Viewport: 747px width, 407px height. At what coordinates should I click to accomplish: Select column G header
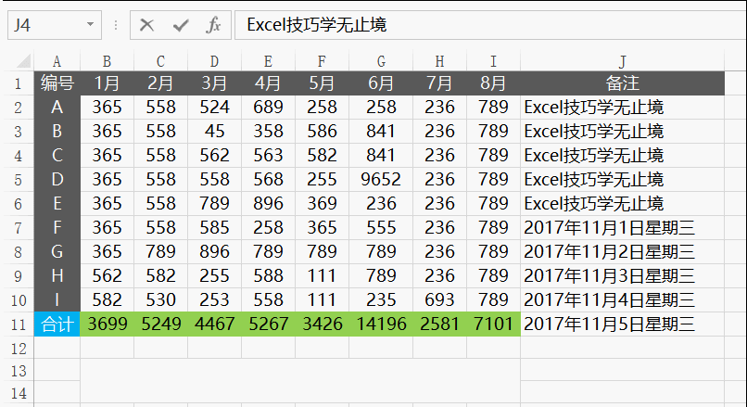point(381,61)
